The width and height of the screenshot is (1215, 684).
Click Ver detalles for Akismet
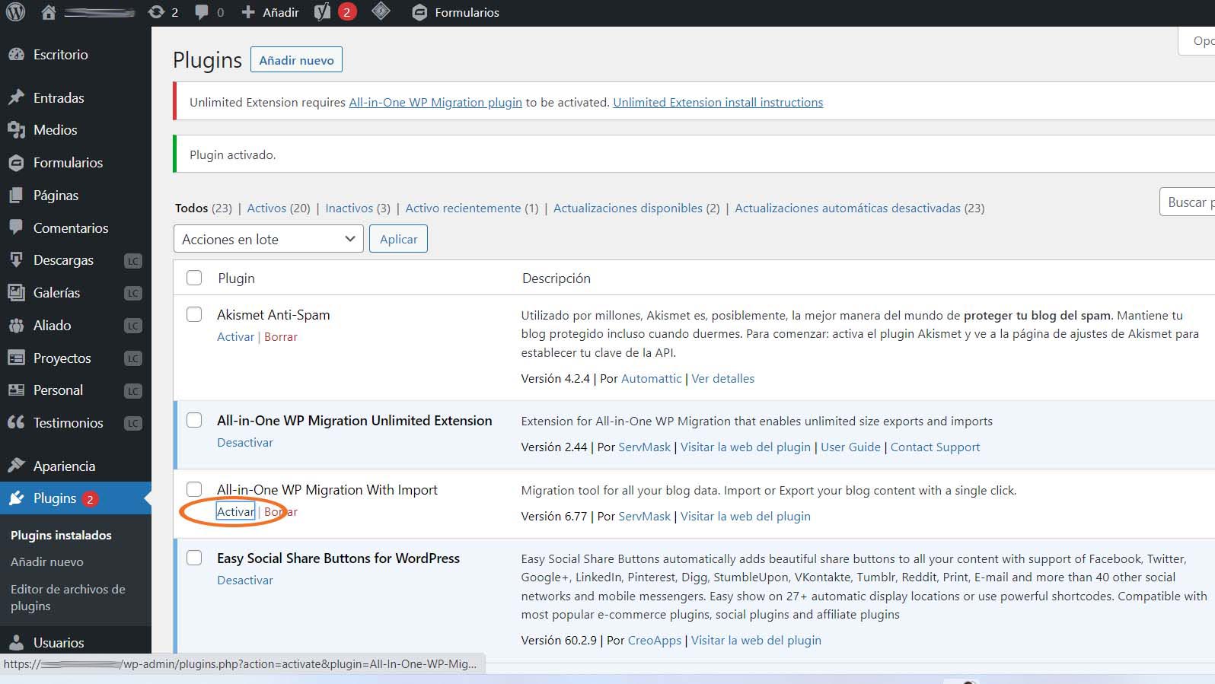point(722,378)
